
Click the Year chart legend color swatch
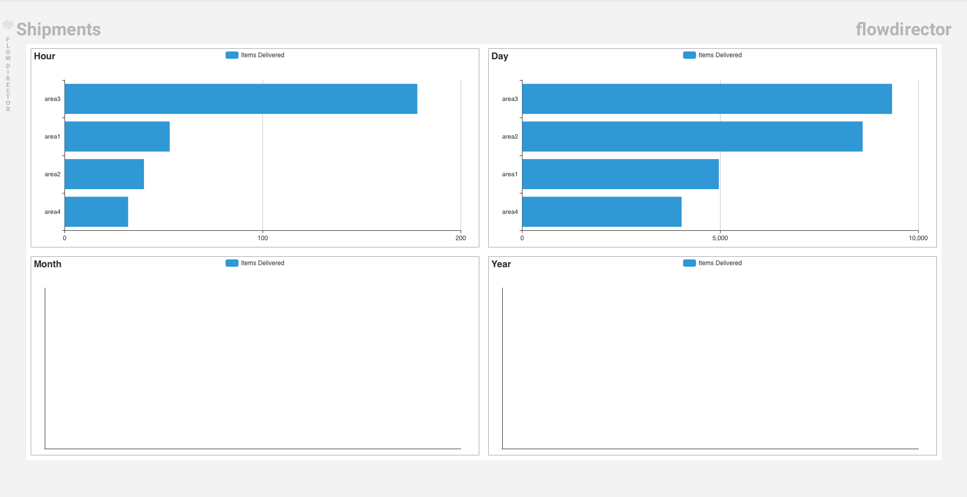pos(689,263)
